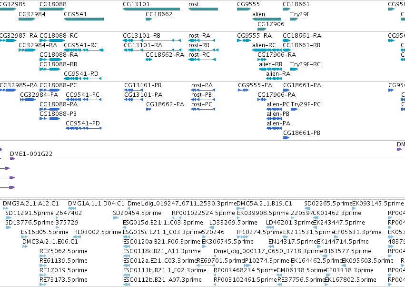Select transcript CG32984-RA

(x=38, y=45)
